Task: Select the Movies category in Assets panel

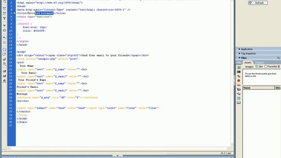Action: pos(239,90)
